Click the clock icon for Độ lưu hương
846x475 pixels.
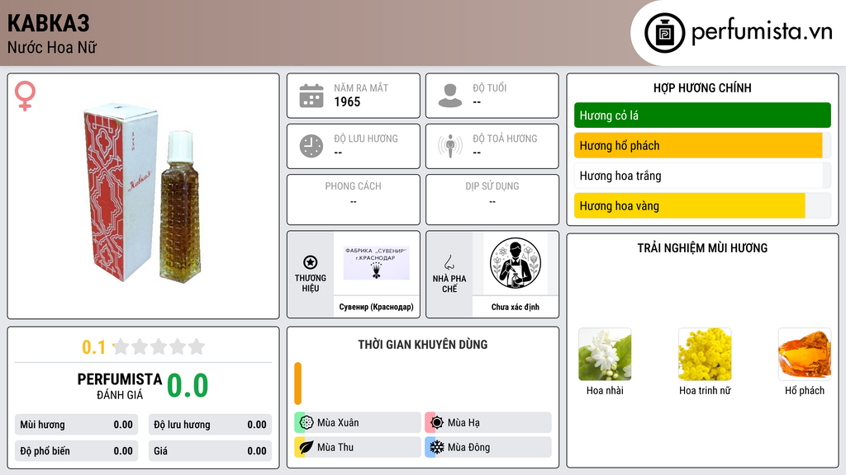pos(311,146)
